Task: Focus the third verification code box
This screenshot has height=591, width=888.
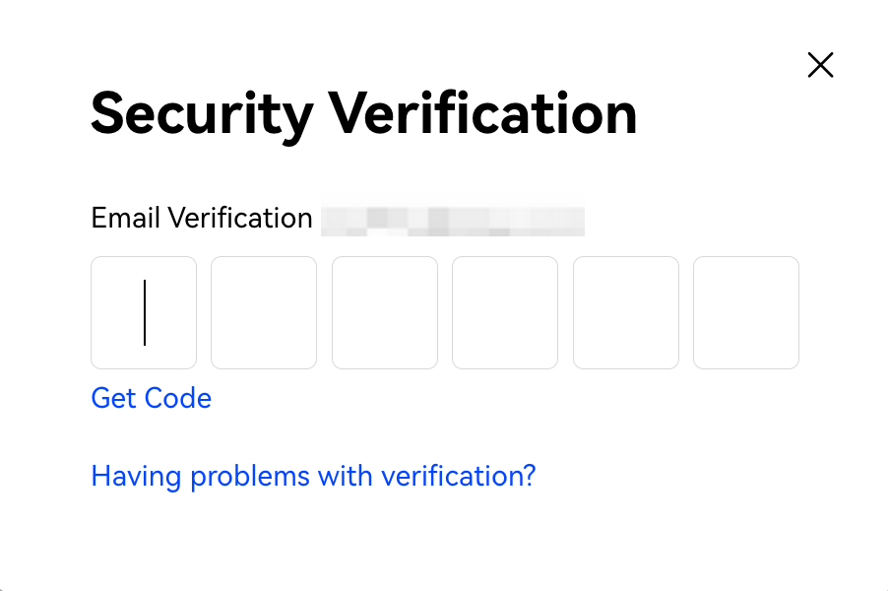Action: click(x=385, y=312)
